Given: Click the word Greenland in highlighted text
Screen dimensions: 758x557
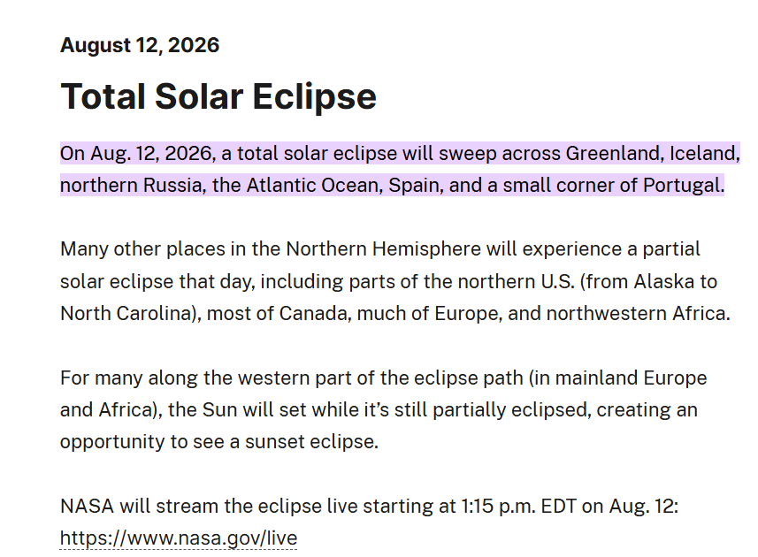Looking at the screenshot, I should (614, 154).
